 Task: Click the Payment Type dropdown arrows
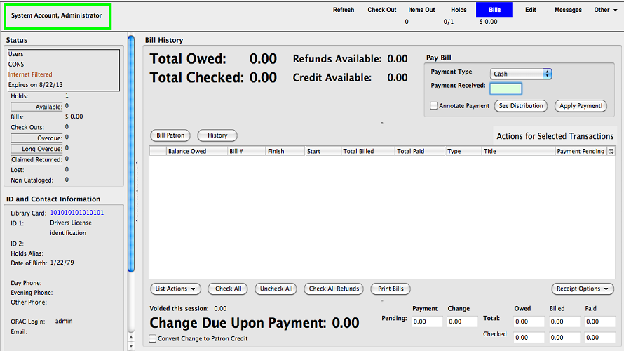(x=548, y=74)
